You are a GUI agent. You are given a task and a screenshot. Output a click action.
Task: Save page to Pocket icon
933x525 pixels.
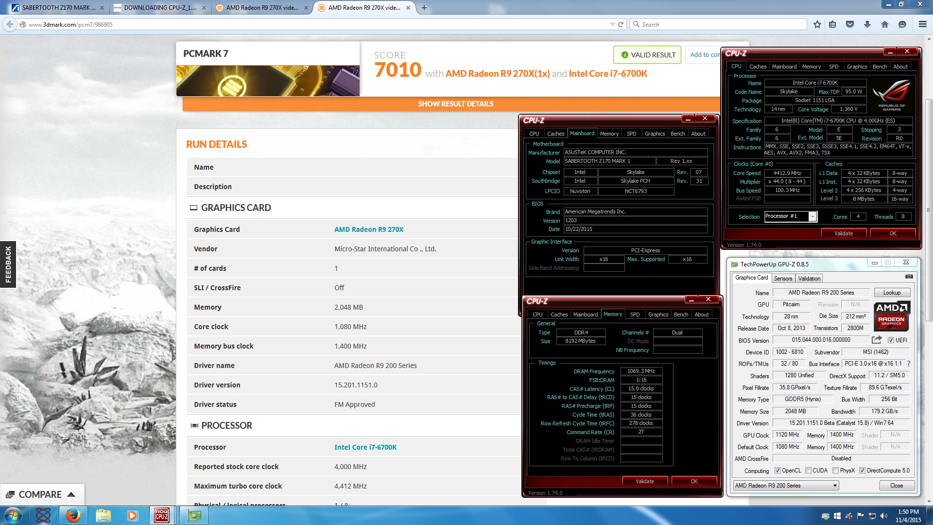[x=850, y=24]
